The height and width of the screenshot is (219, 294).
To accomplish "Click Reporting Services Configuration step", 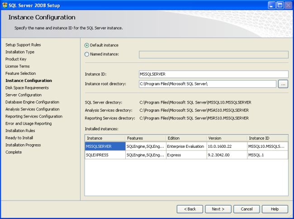I will tap(34, 116).
